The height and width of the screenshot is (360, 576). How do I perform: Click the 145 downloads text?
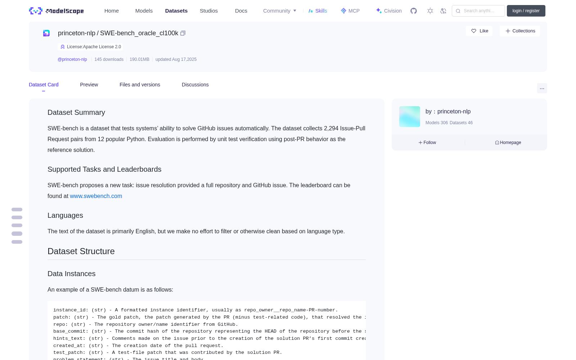coord(109,59)
